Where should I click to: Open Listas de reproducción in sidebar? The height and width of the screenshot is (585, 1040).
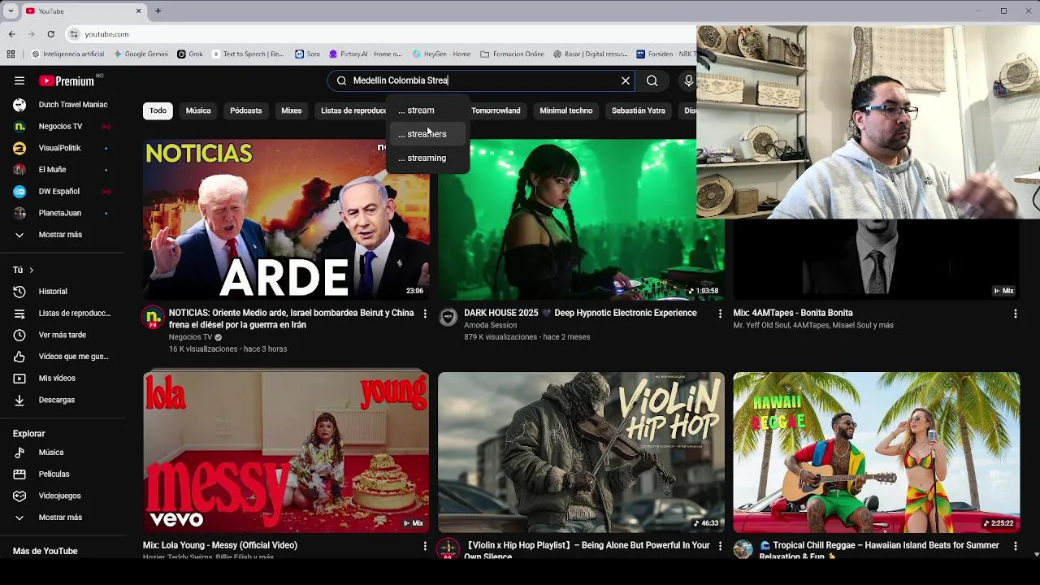coord(62,313)
